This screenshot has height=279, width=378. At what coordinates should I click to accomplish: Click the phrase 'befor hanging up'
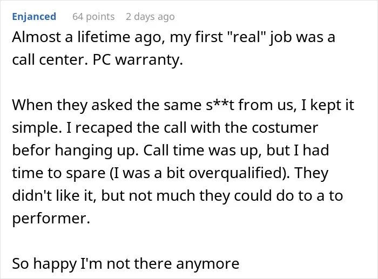pyautogui.click(x=76, y=151)
